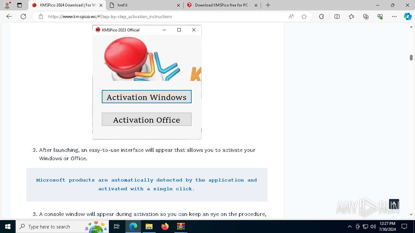Switch to Download KMSPico free for PC tab
This screenshot has height=233, width=415.
click(222, 5)
